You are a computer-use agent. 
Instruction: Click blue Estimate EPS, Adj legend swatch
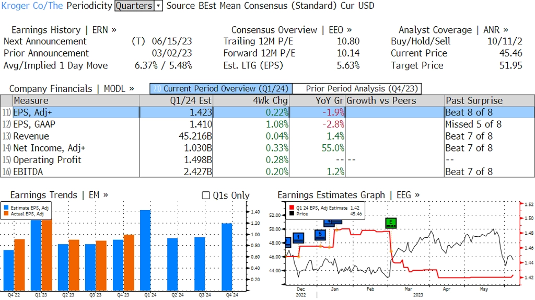tap(6, 207)
